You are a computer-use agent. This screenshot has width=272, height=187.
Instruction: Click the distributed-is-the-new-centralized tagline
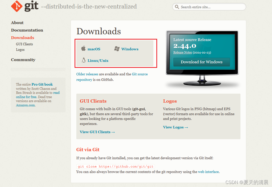89,7
